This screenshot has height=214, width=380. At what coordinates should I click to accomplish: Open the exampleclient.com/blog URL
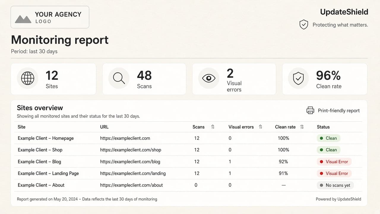130,162
